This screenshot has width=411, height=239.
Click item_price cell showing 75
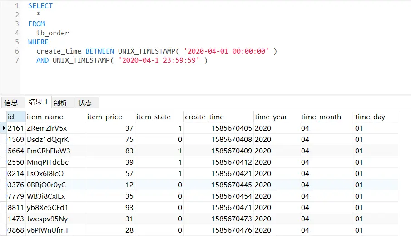tap(111, 140)
